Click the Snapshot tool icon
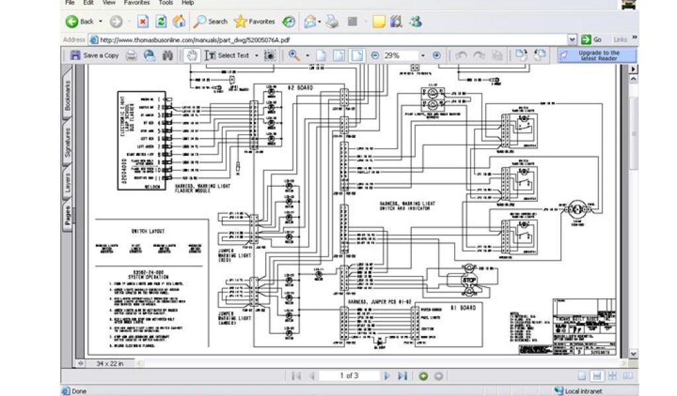The width and height of the screenshot is (677, 396). click(270, 56)
